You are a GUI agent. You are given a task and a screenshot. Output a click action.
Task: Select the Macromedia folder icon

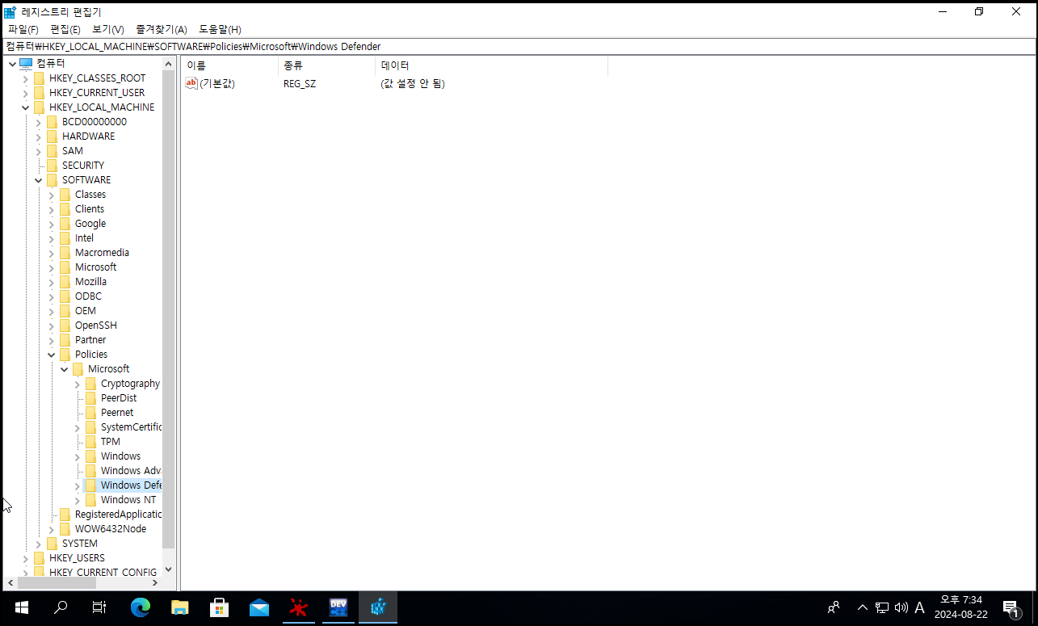65,253
